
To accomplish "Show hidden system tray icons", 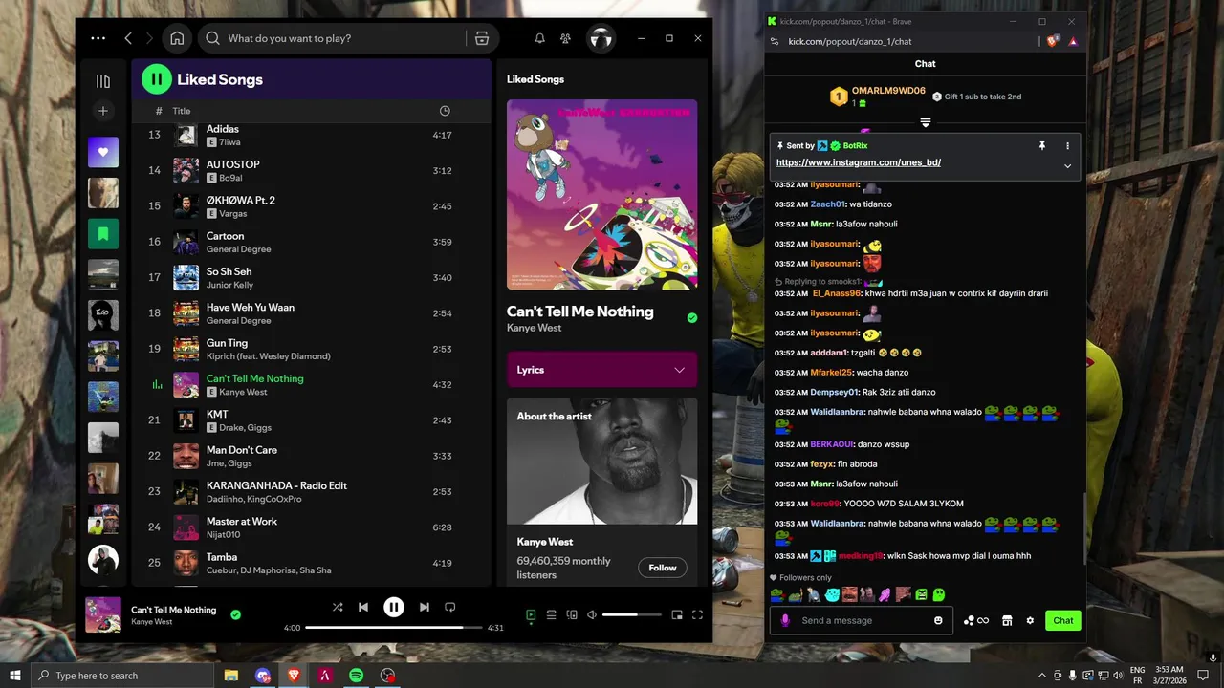I will click(x=1042, y=676).
